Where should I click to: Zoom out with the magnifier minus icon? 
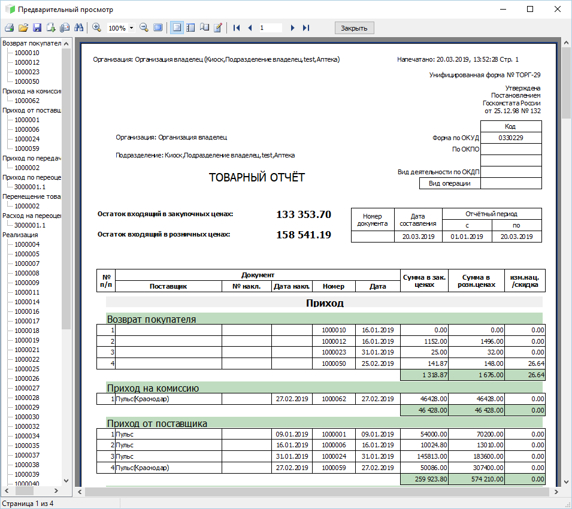click(x=144, y=28)
